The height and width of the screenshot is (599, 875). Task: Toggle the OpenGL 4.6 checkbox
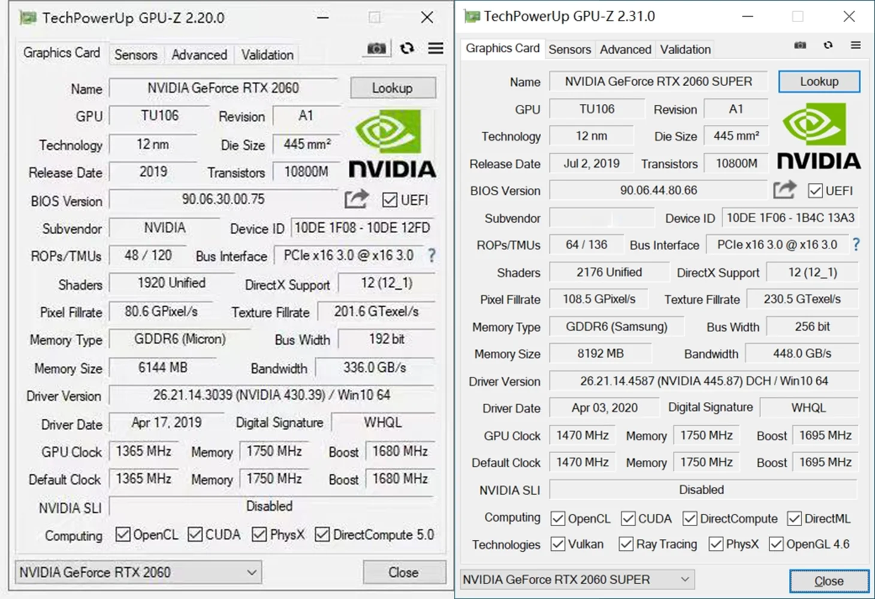pos(776,544)
